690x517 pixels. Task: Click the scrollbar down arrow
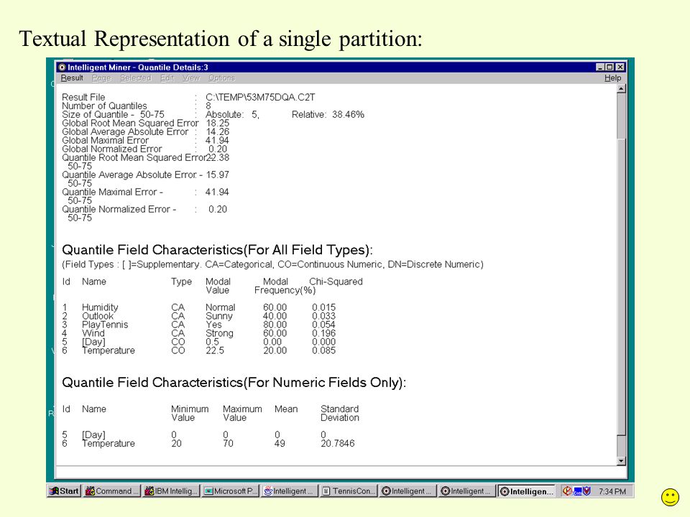tap(621, 461)
